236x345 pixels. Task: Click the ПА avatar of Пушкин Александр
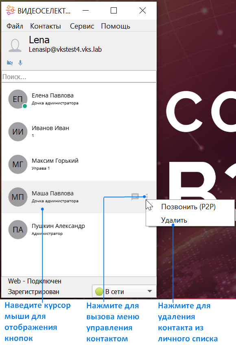click(18, 230)
